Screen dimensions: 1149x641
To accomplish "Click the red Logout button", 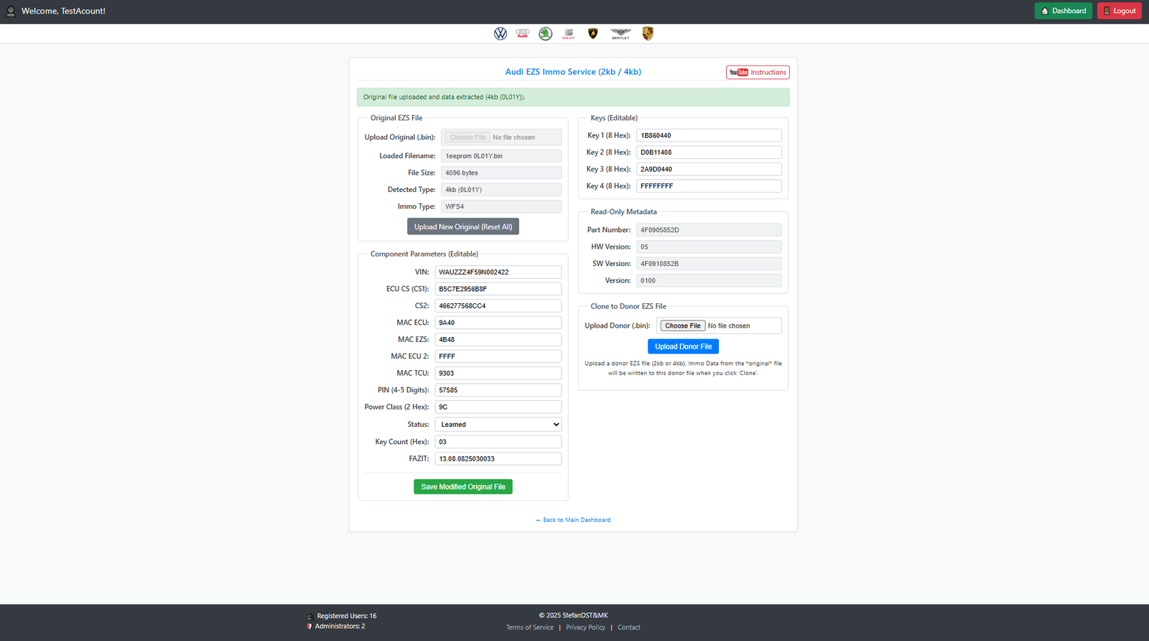I will pyautogui.click(x=1120, y=11).
